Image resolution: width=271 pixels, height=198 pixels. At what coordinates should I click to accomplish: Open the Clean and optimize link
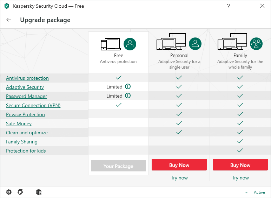27,133
